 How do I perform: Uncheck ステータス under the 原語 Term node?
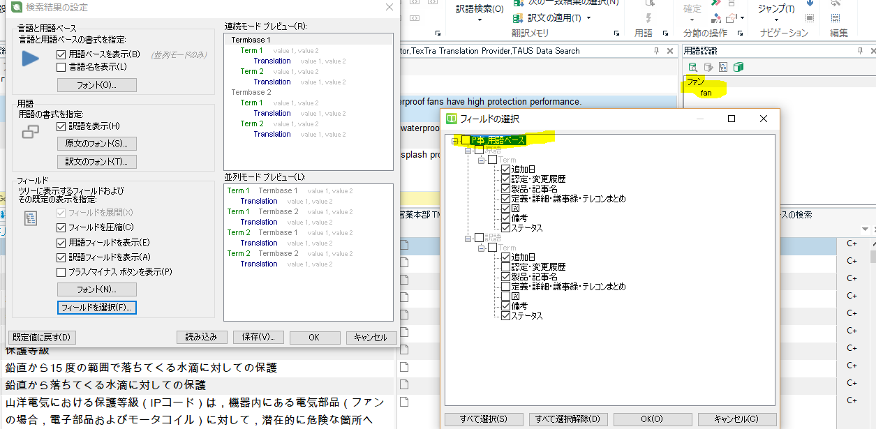click(x=506, y=228)
